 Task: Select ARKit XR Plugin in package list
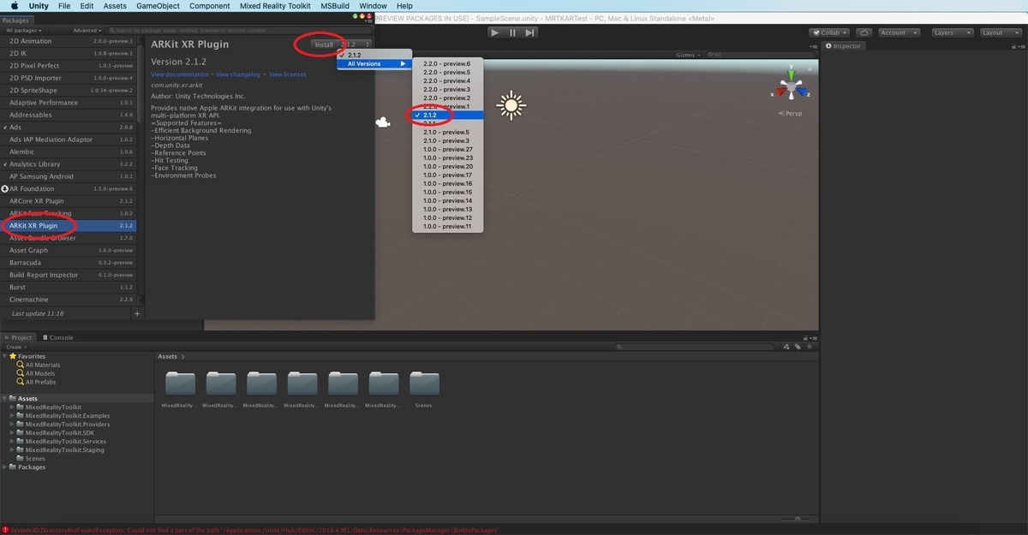[69, 226]
